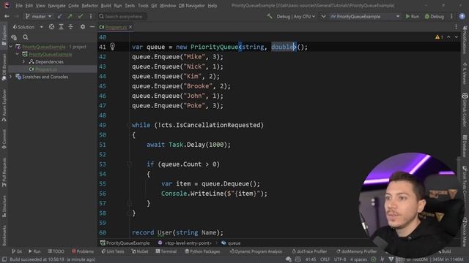
Task: Open the Notifications side panel
Action: (465, 39)
